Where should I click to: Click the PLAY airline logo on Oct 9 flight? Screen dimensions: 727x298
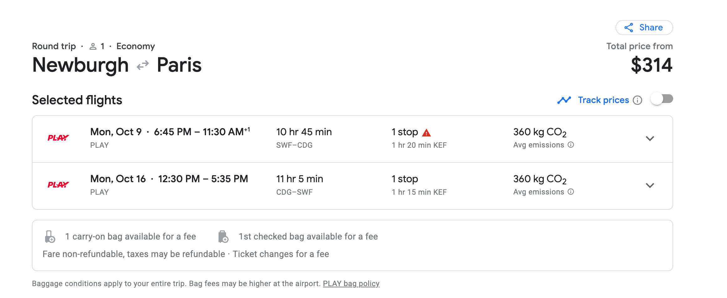click(x=58, y=138)
